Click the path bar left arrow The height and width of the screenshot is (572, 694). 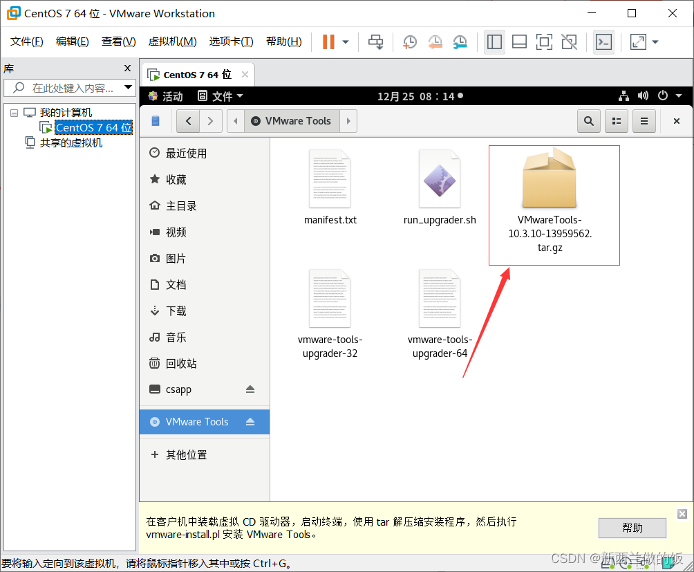pyautogui.click(x=236, y=121)
